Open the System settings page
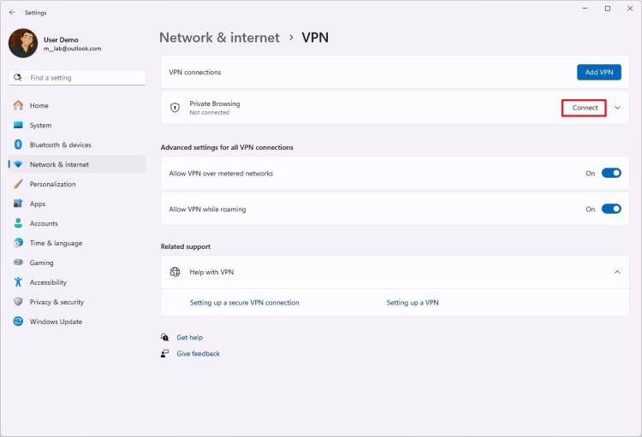This screenshot has height=437, width=642. [x=40, y=125]
